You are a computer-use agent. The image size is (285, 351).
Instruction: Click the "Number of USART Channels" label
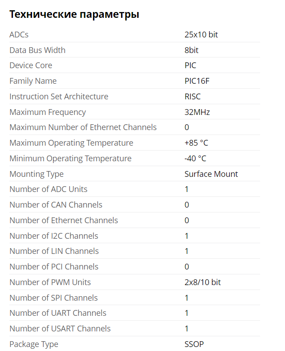tap(60, 329)
